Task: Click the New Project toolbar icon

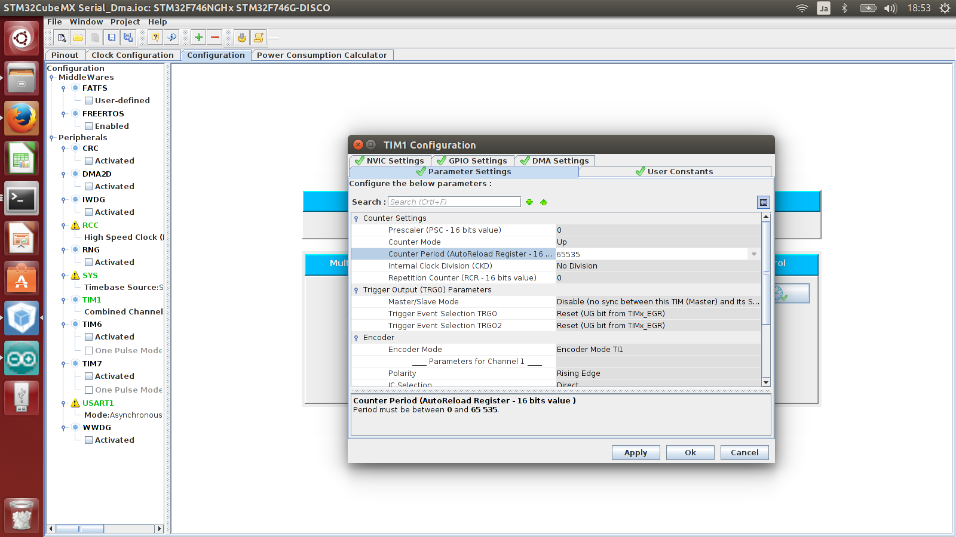Action: 62,38
